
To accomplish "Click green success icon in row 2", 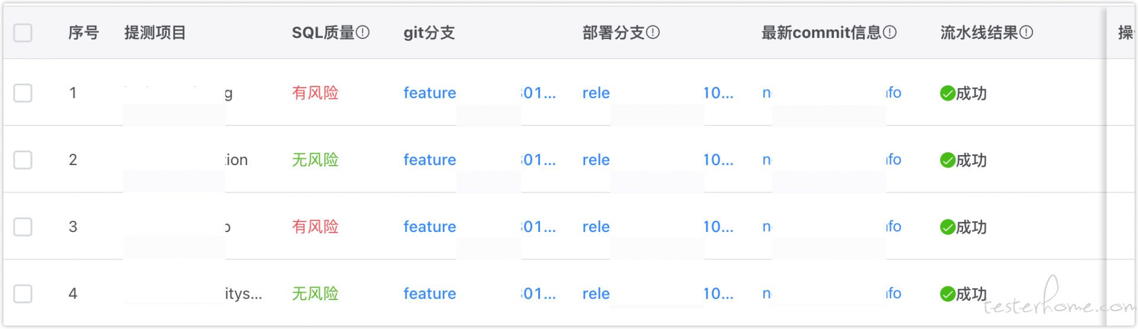I will 947,160.
